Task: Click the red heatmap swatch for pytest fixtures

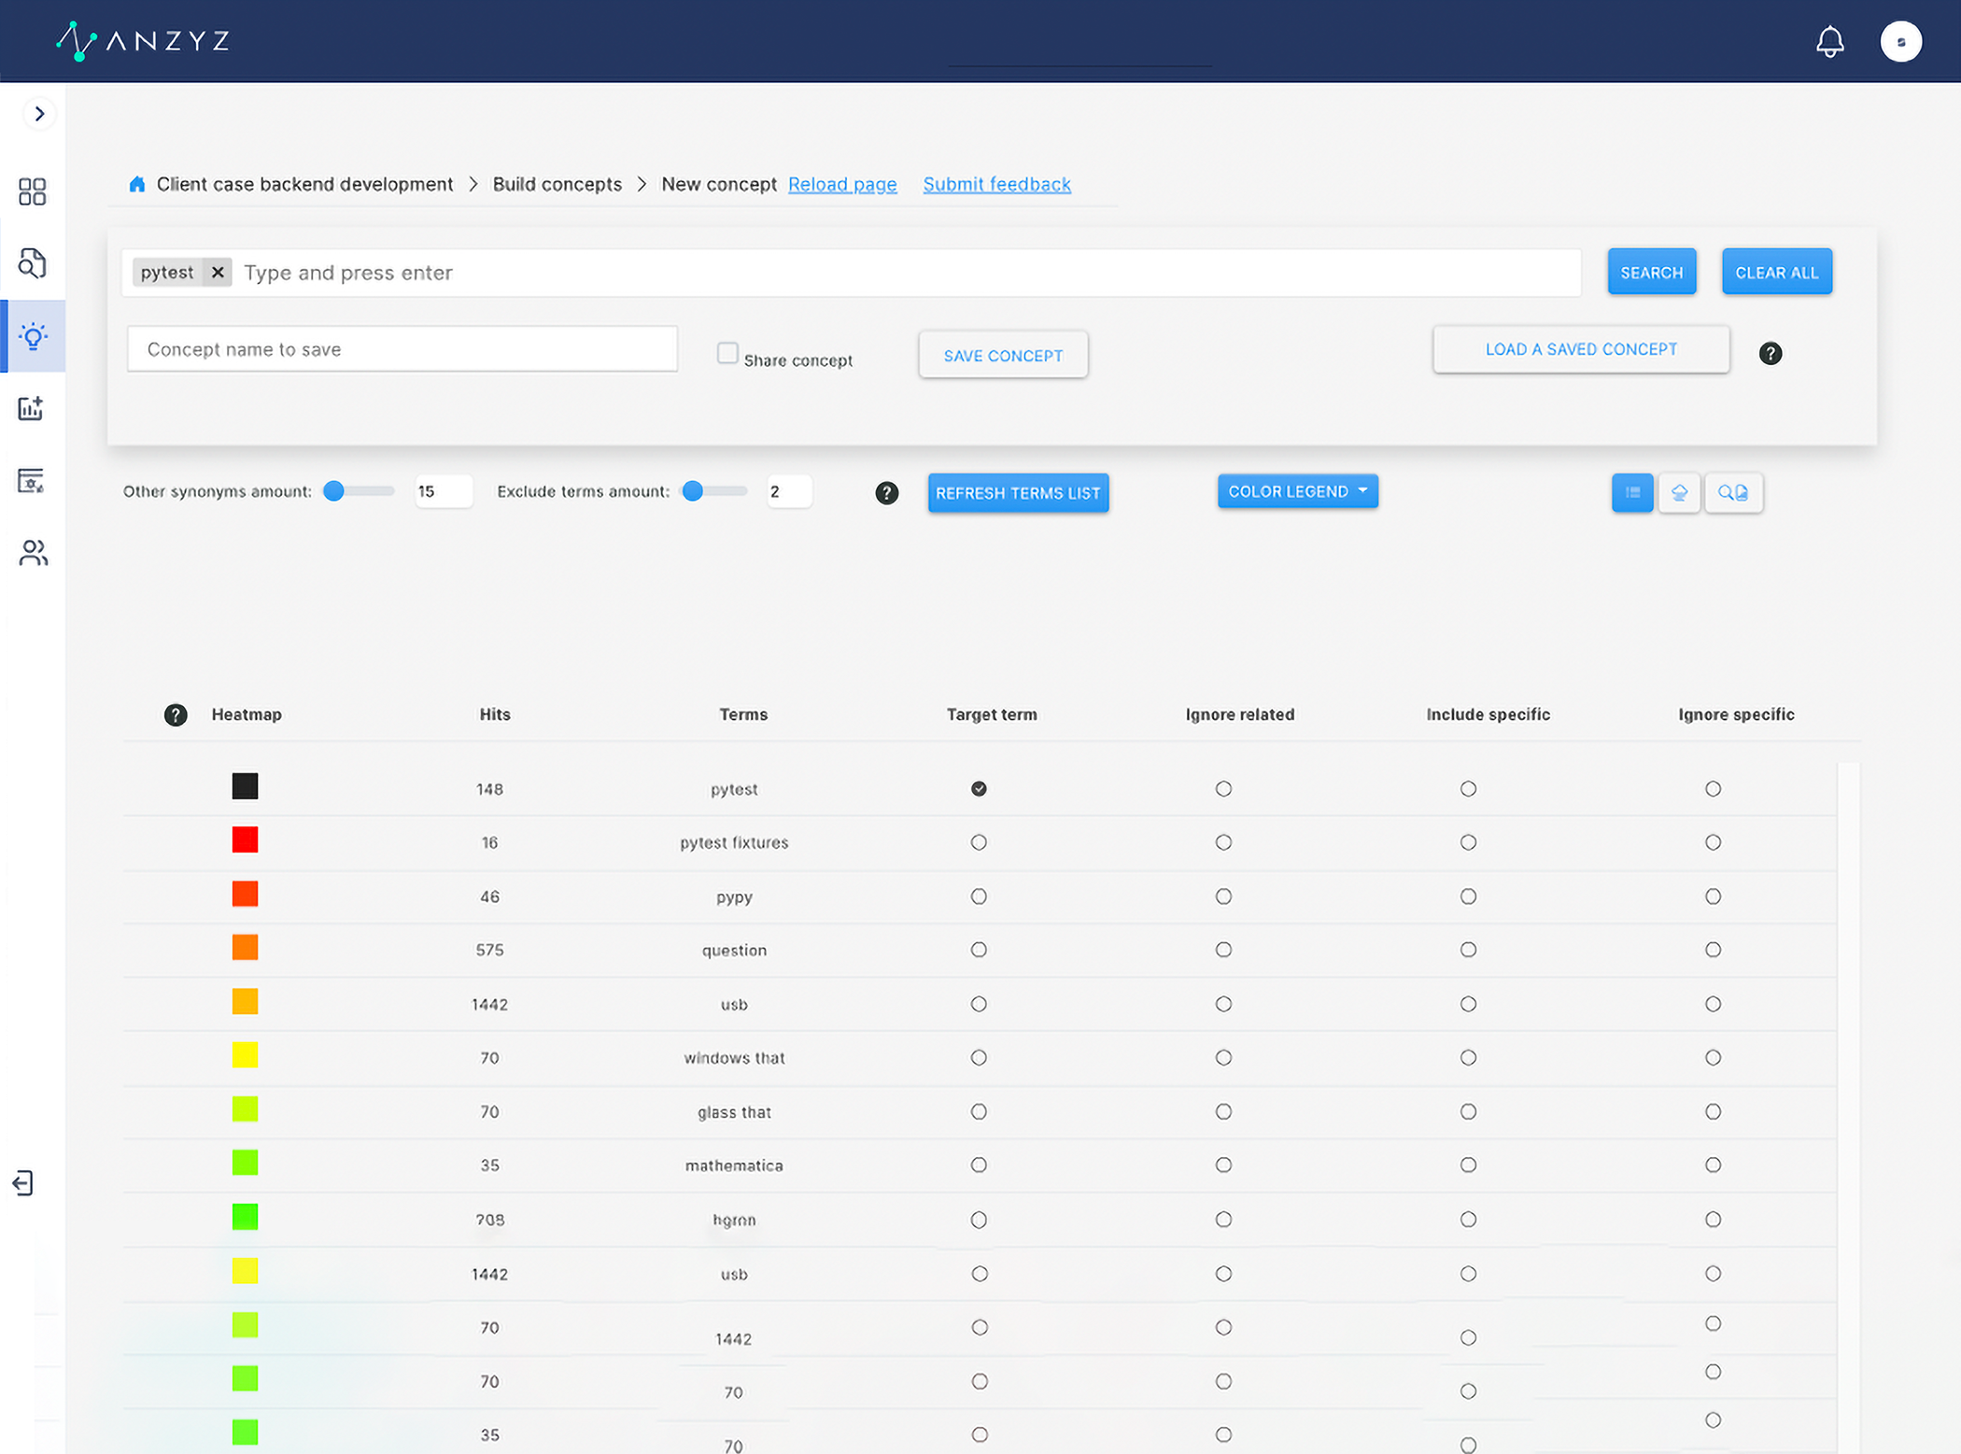Action: (245, 840)
